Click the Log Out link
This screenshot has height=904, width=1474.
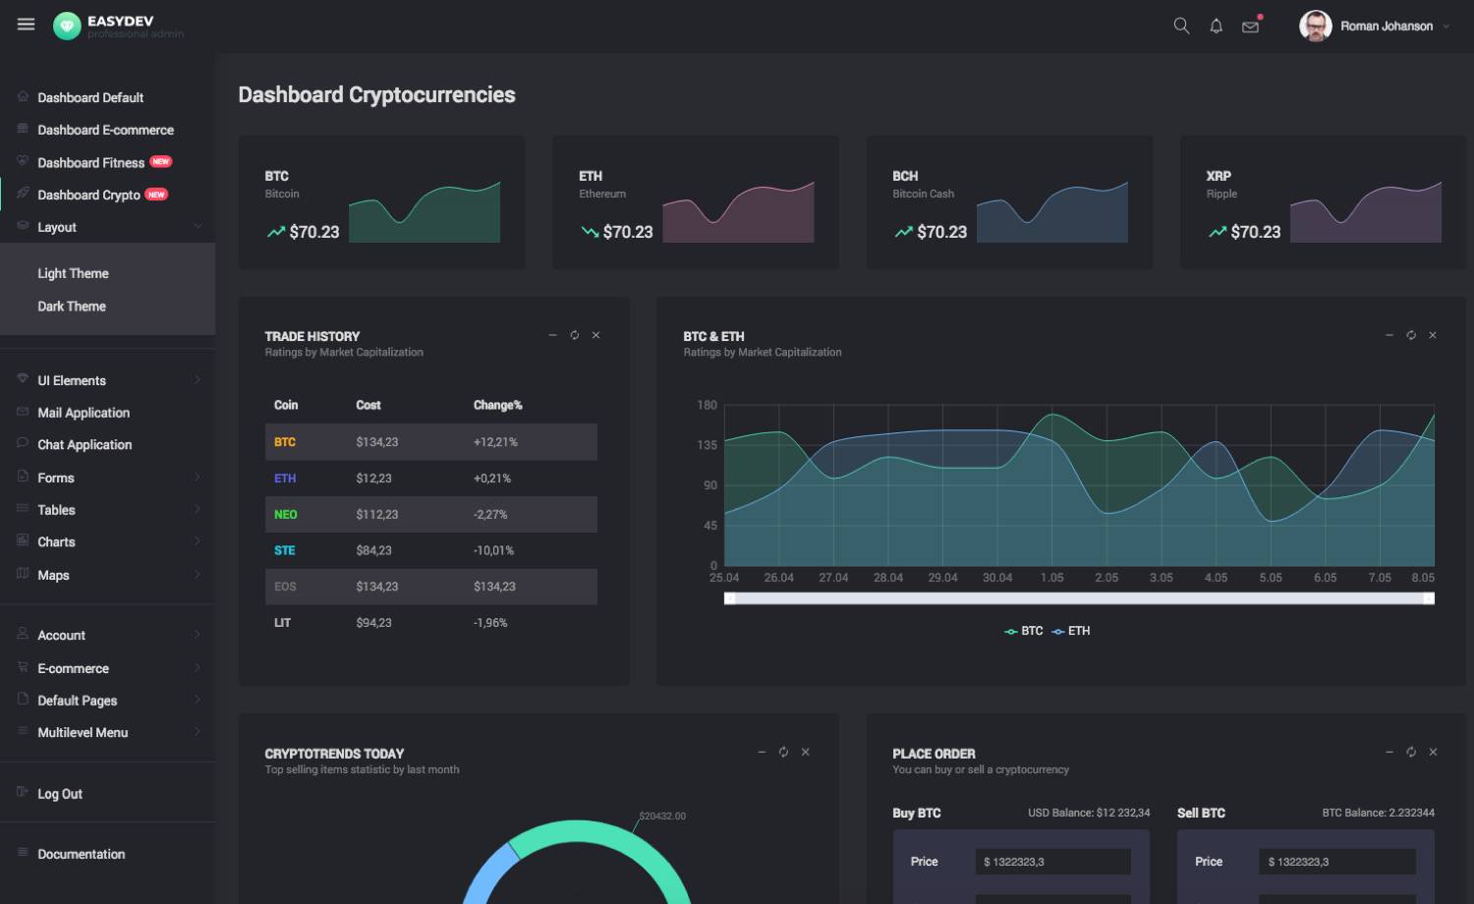pos(60,794)
